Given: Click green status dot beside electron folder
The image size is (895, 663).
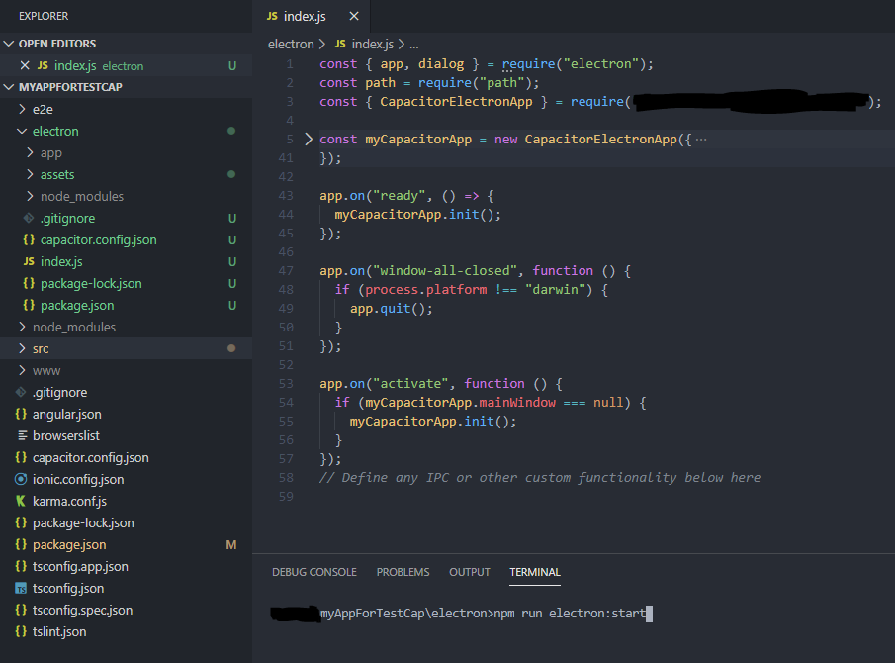Looking at the screenshot, I should coord(231,131).
